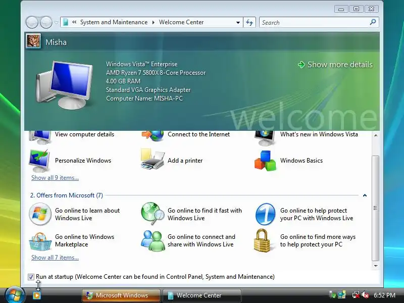
Task: Click Show more details link
Action: click(335, 65)
